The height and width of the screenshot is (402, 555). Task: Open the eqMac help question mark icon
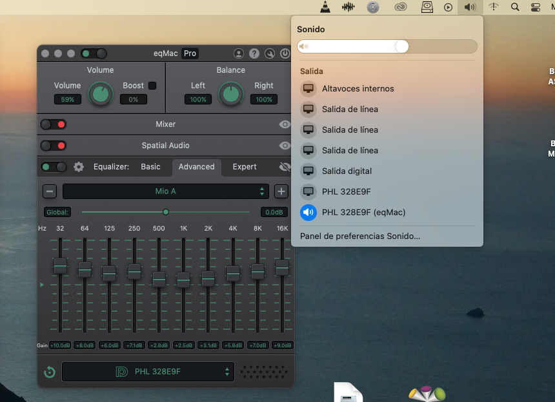click(254, 53)
